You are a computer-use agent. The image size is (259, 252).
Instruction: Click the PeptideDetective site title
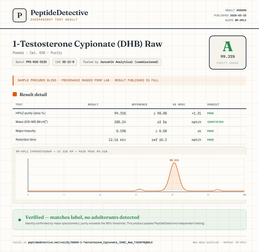click(59, 13)
